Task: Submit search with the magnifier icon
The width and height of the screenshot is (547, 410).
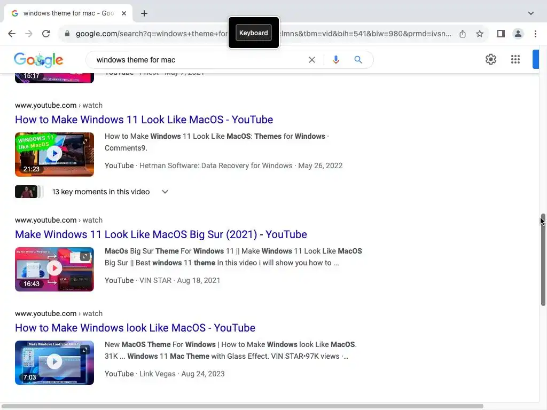Action: [358, 60]
